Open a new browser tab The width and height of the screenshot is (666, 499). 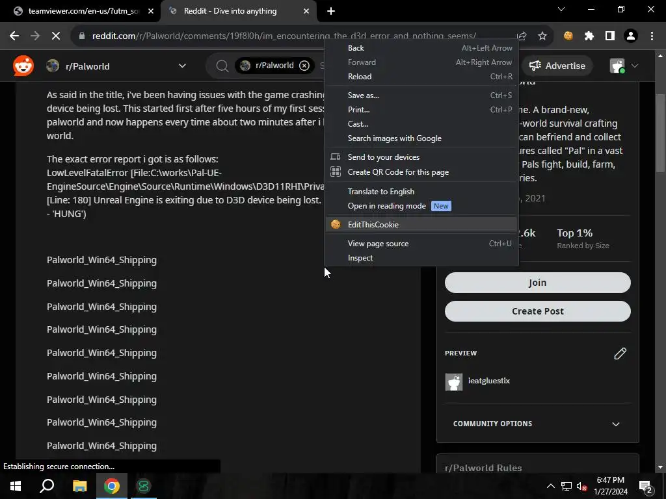click(331, 11)
